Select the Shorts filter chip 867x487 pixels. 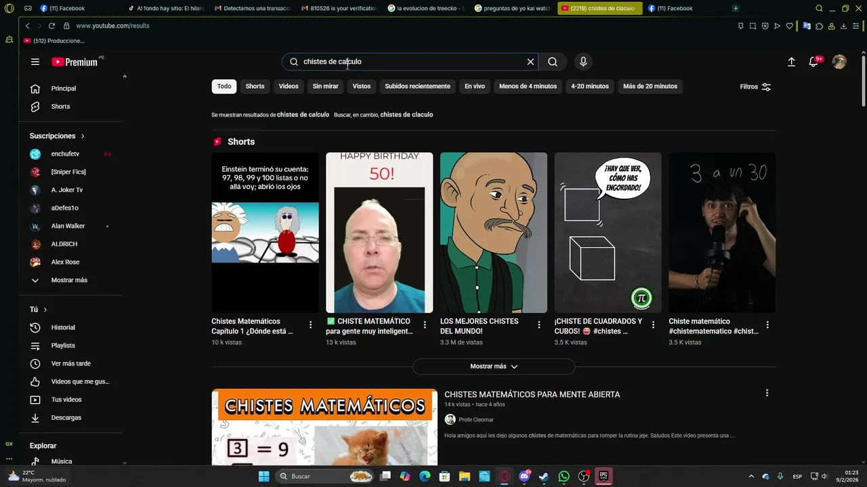[255, 87]
